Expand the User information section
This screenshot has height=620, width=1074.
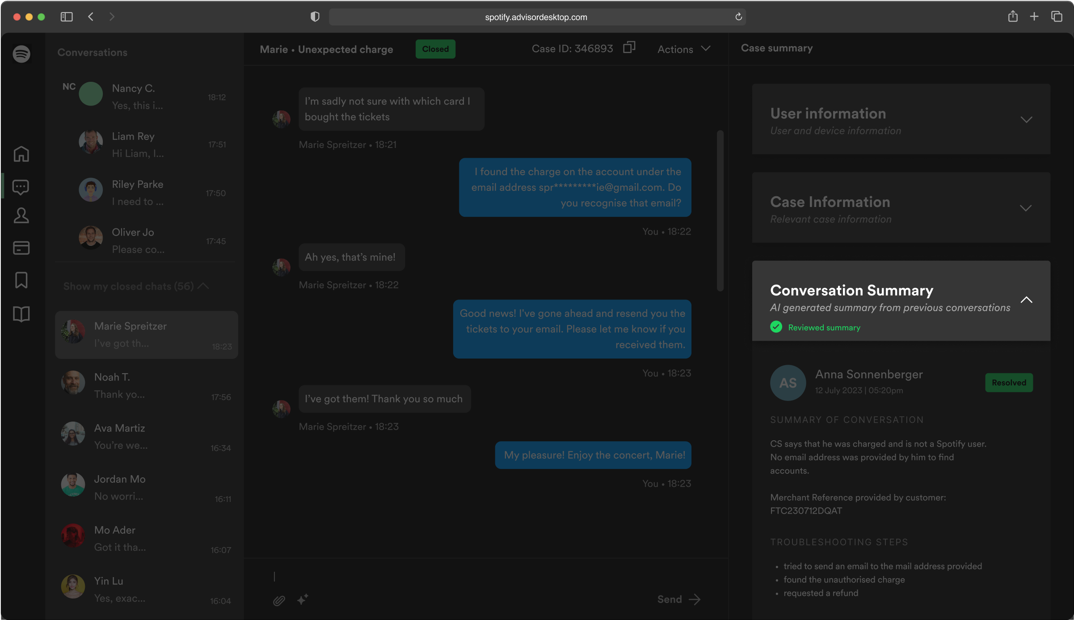coord(1026,120)
